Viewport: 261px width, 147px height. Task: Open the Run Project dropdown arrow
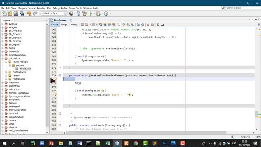[x=94, y=13]
